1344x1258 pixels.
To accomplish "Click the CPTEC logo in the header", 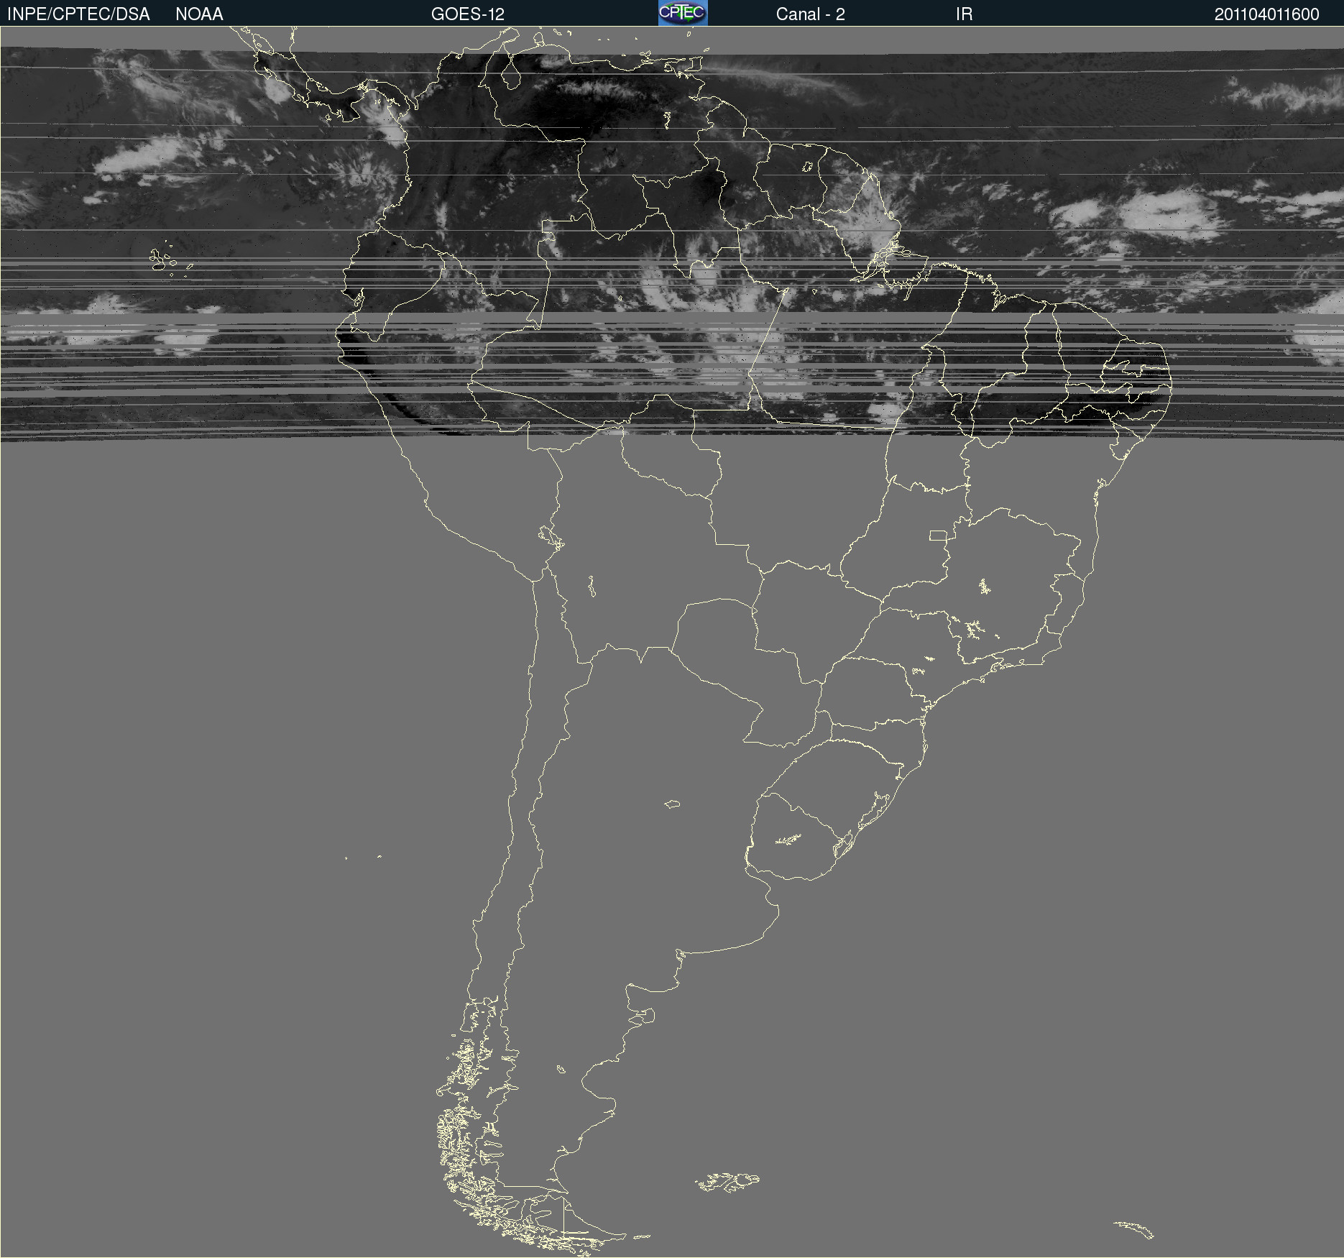I will pyautogui.click(x=683, y=13).
